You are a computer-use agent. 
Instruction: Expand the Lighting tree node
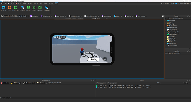[x=166, y=24]
